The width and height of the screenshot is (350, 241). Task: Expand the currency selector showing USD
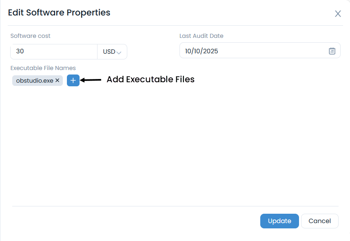click(112, 51)
